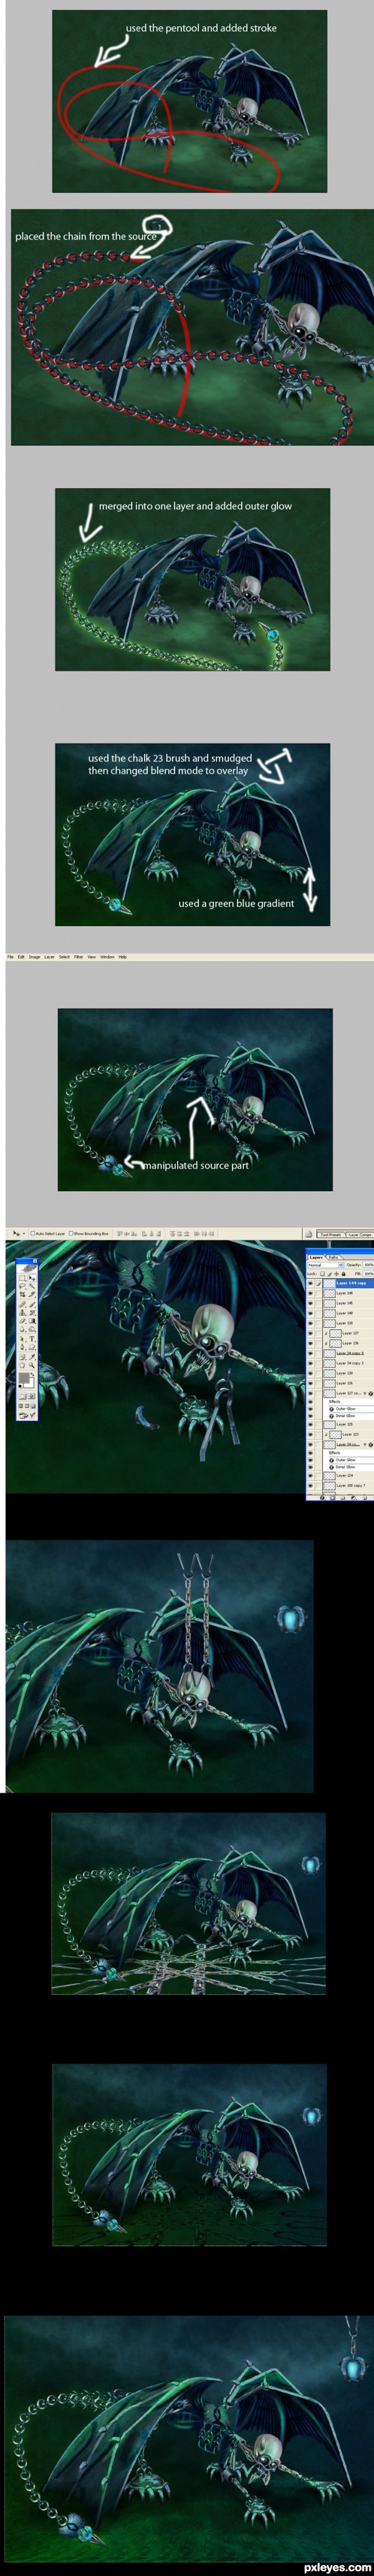This screenshot has width=374, height=2576.
Task: Enable the Show Bounding Box checkbox
Action: coord(70,1233)
